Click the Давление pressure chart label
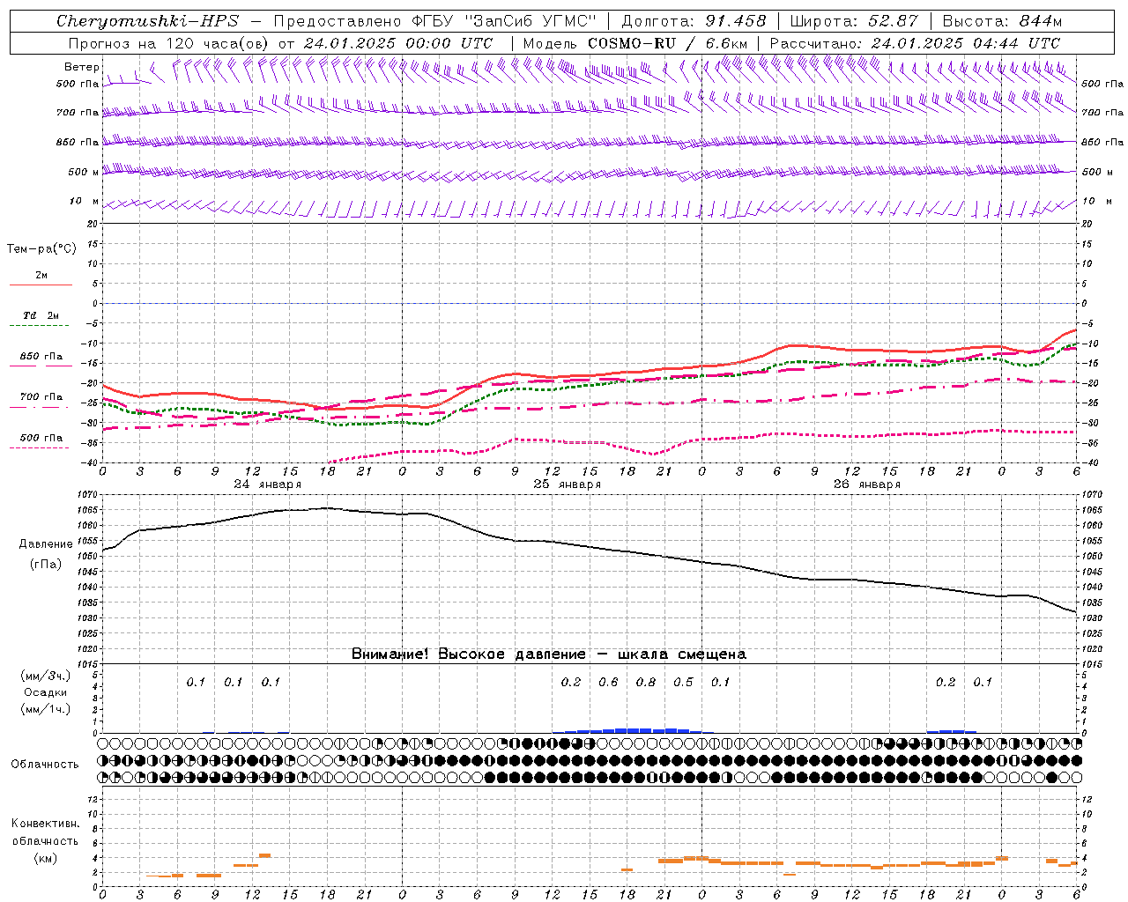This screenshot has height=902, width=1128. point(46,544)
